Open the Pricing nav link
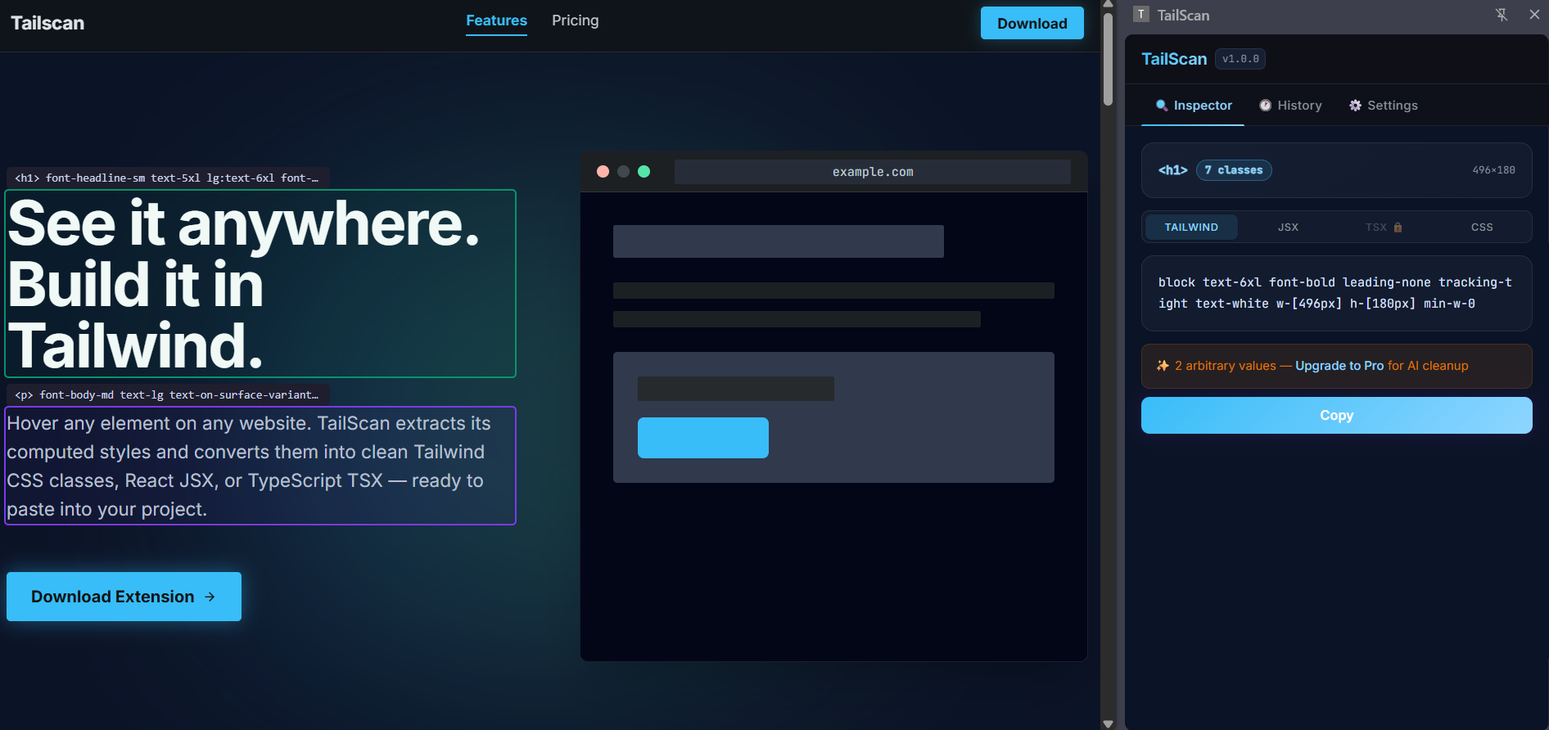The image size is (1549, 730). (576, 20)
